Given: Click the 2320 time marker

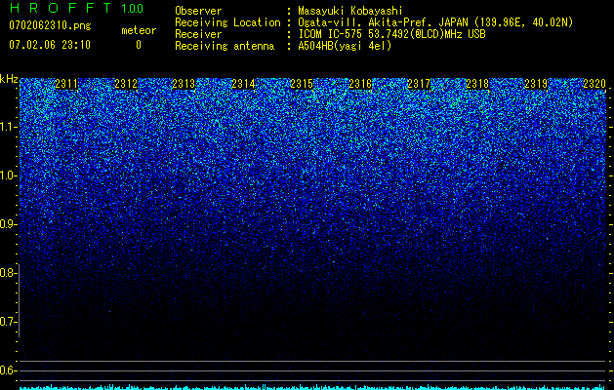Looking at the screenshot, I should click(594, 84).
